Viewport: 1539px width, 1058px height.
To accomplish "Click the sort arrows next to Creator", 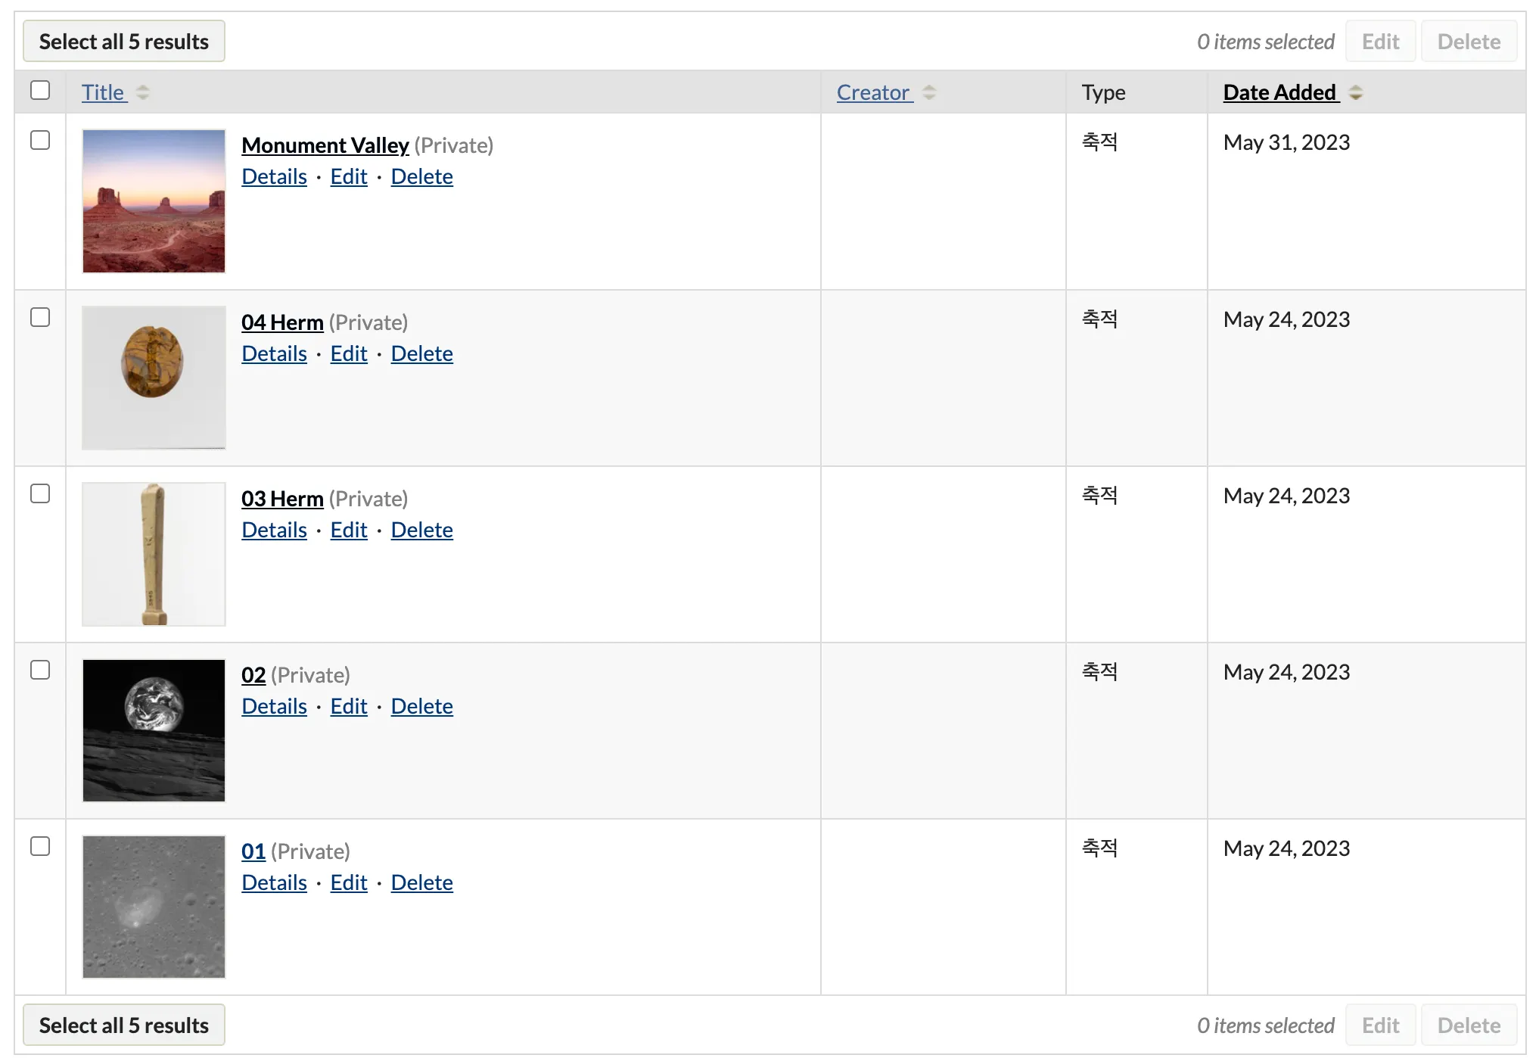I will 929,93.
